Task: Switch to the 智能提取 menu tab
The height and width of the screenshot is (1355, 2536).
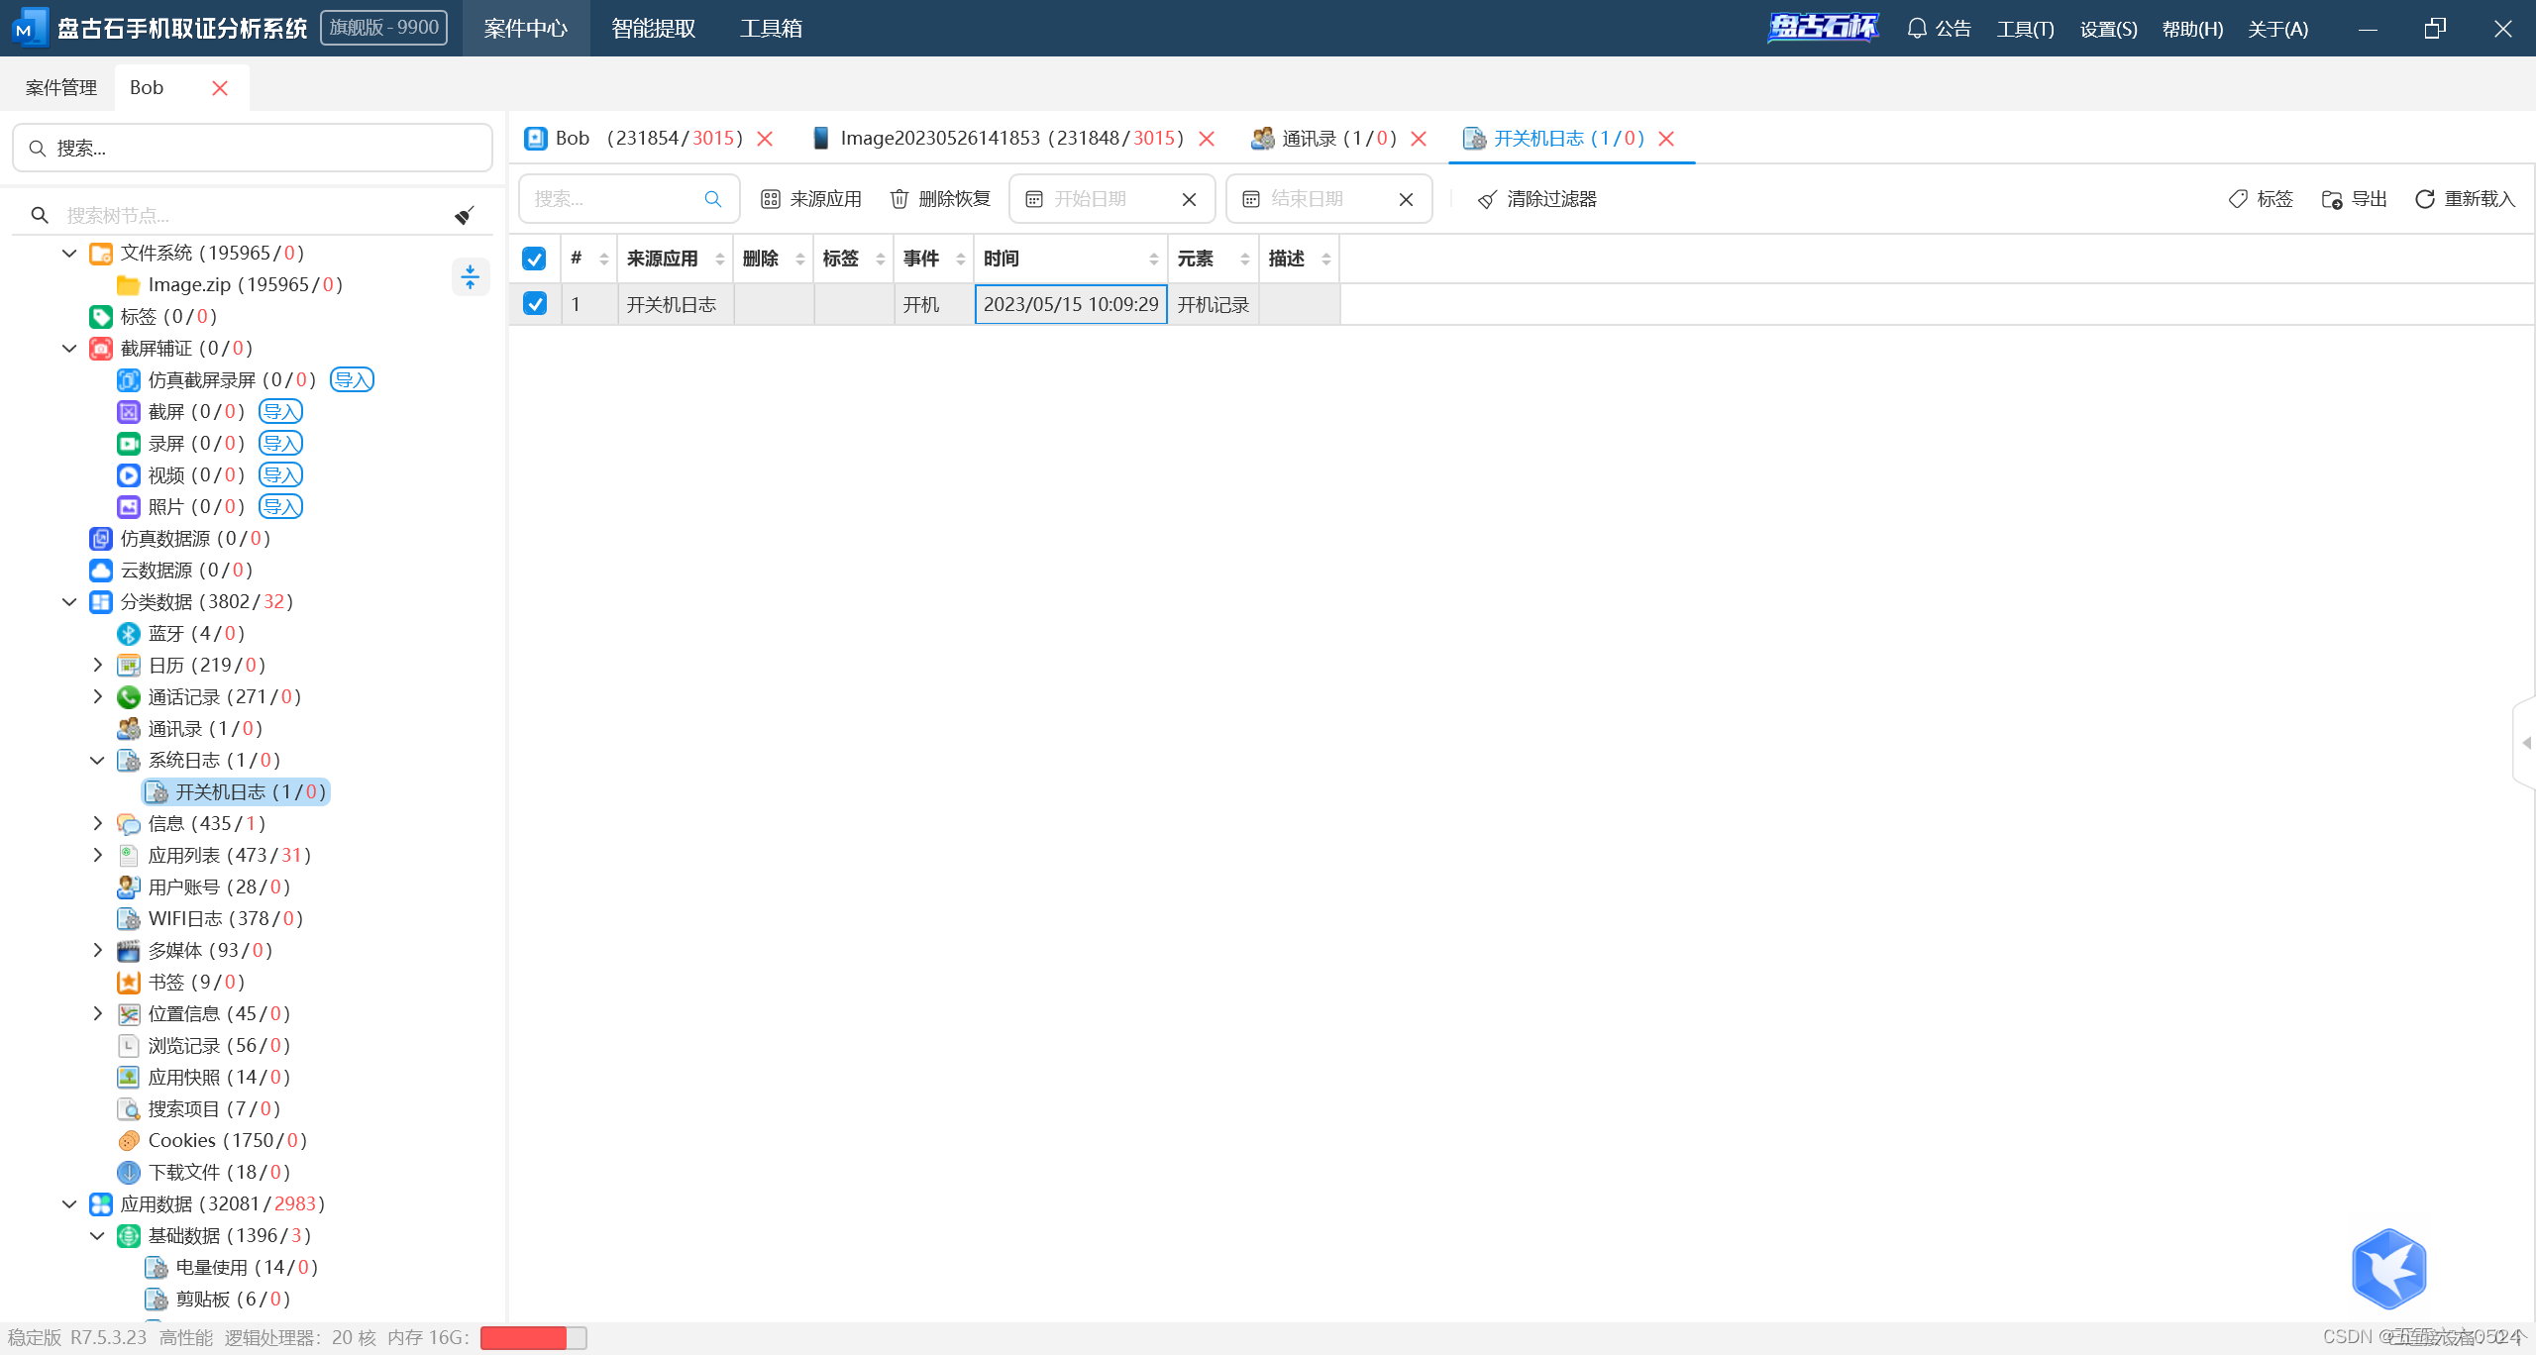Action: click(653, 29)
